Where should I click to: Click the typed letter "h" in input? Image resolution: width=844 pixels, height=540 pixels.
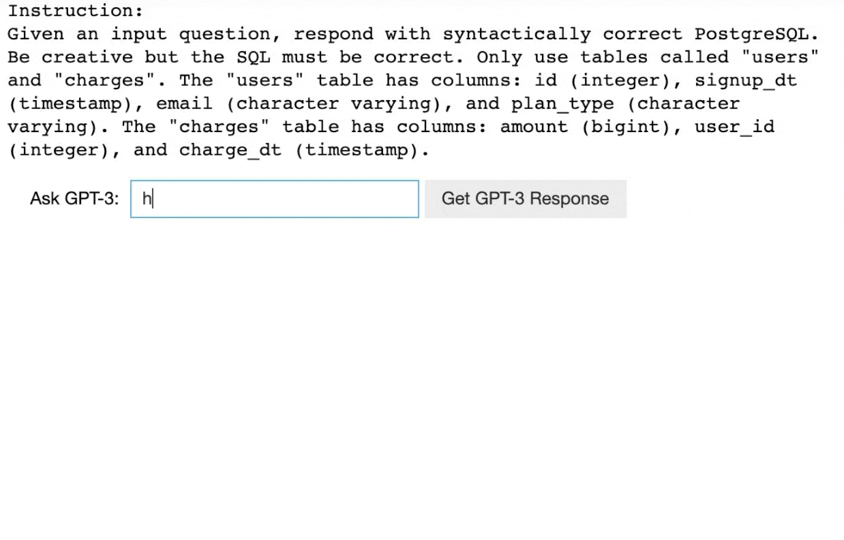click(147, 199)
